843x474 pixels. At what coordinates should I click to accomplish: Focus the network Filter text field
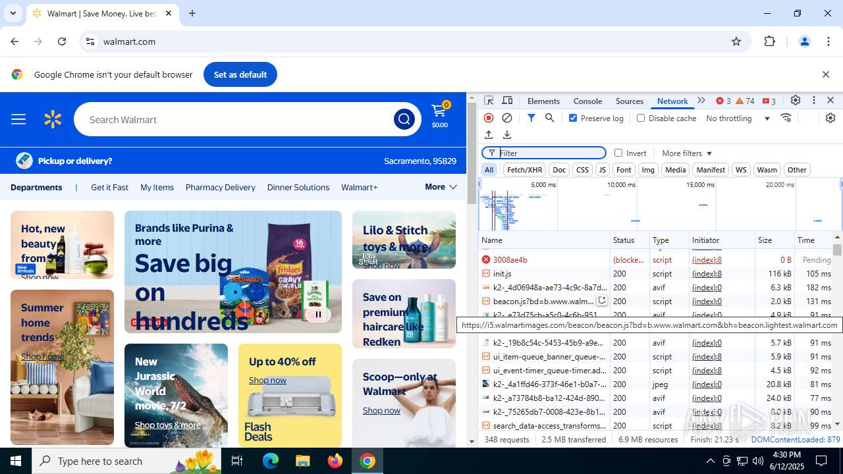coord(544,153)
